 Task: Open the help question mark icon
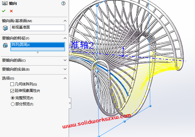tap(63, 3)
